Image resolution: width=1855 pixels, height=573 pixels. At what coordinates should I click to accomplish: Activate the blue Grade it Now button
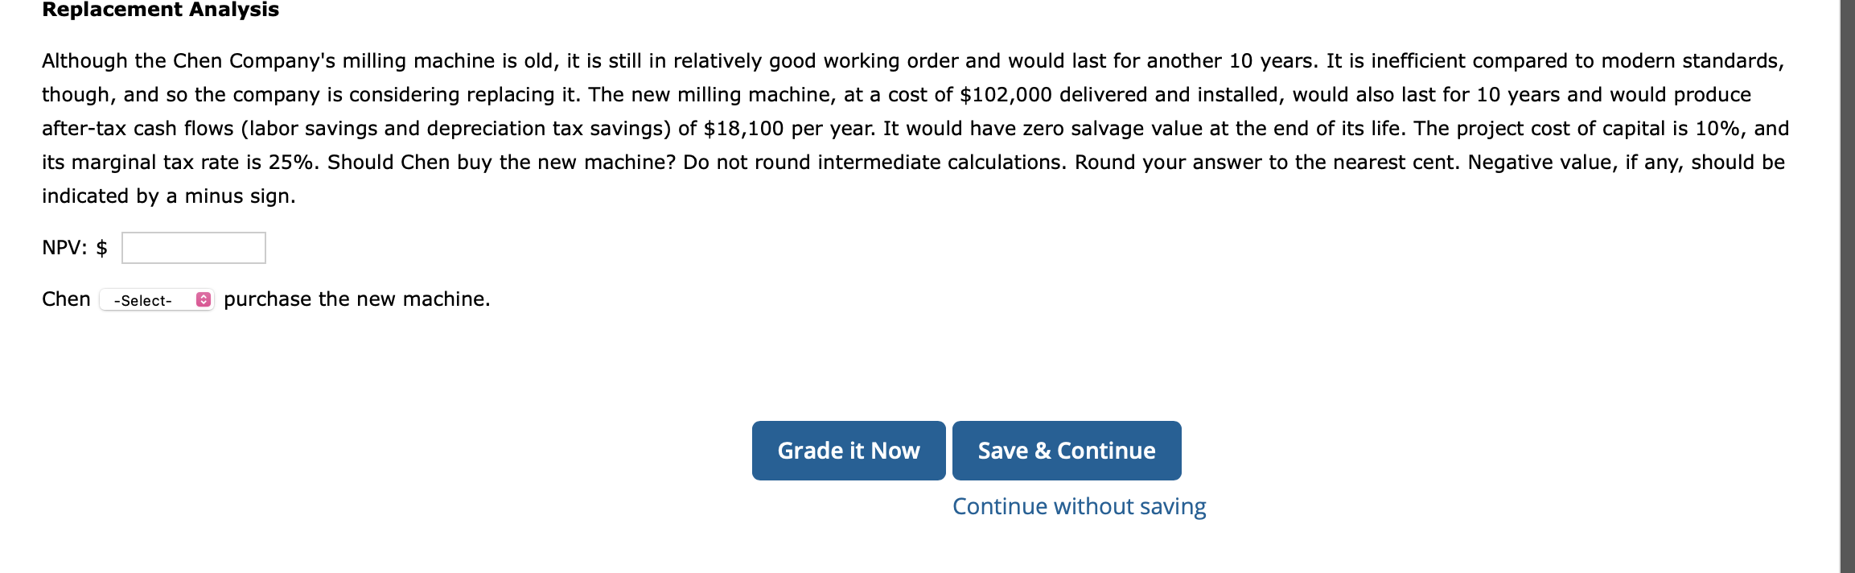tap(848, 451)
